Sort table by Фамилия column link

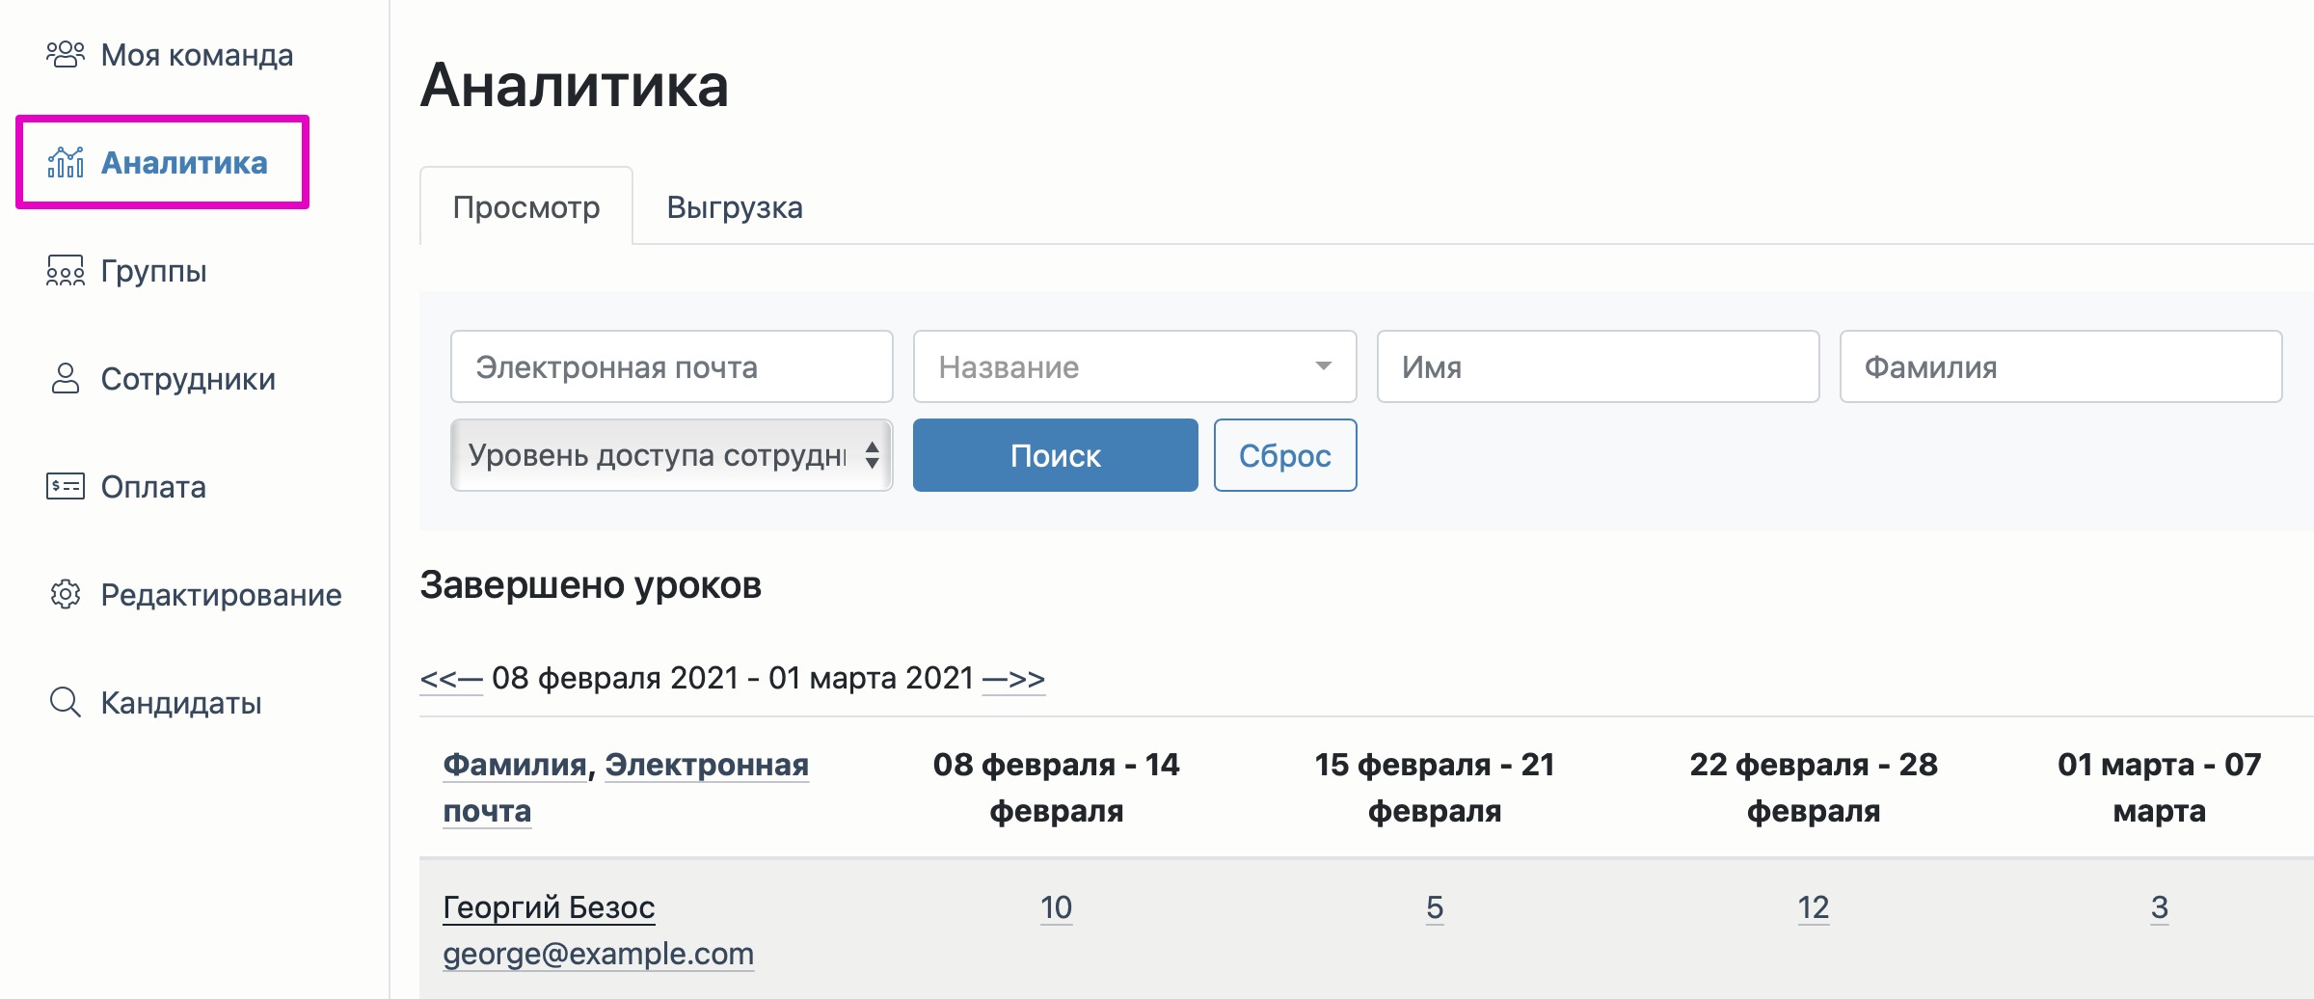coord(515,765)
